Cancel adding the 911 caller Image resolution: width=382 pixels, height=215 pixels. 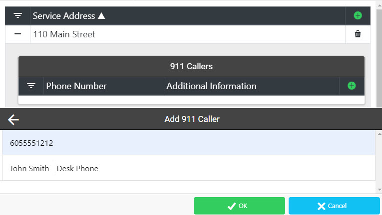pos(334,206)
